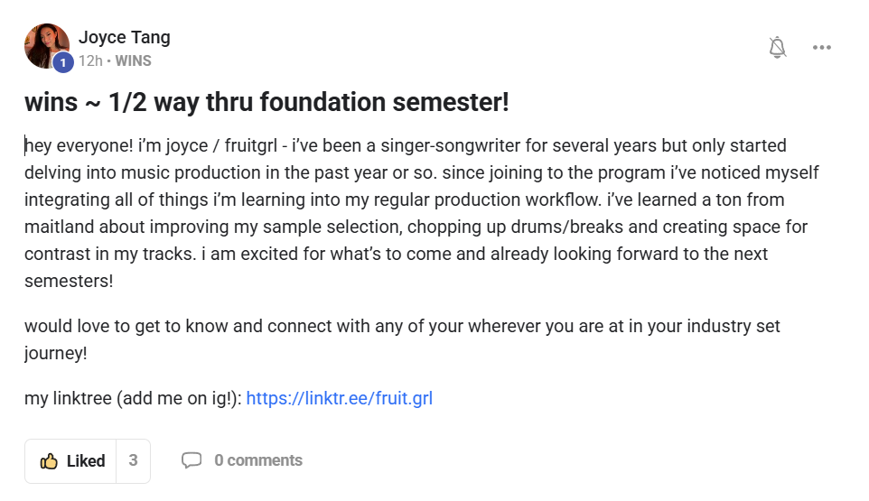The height and width of the screenshot is (501, 869).
Task: Click the word 'semesters!' ending first paragraph
Action: 69,281
